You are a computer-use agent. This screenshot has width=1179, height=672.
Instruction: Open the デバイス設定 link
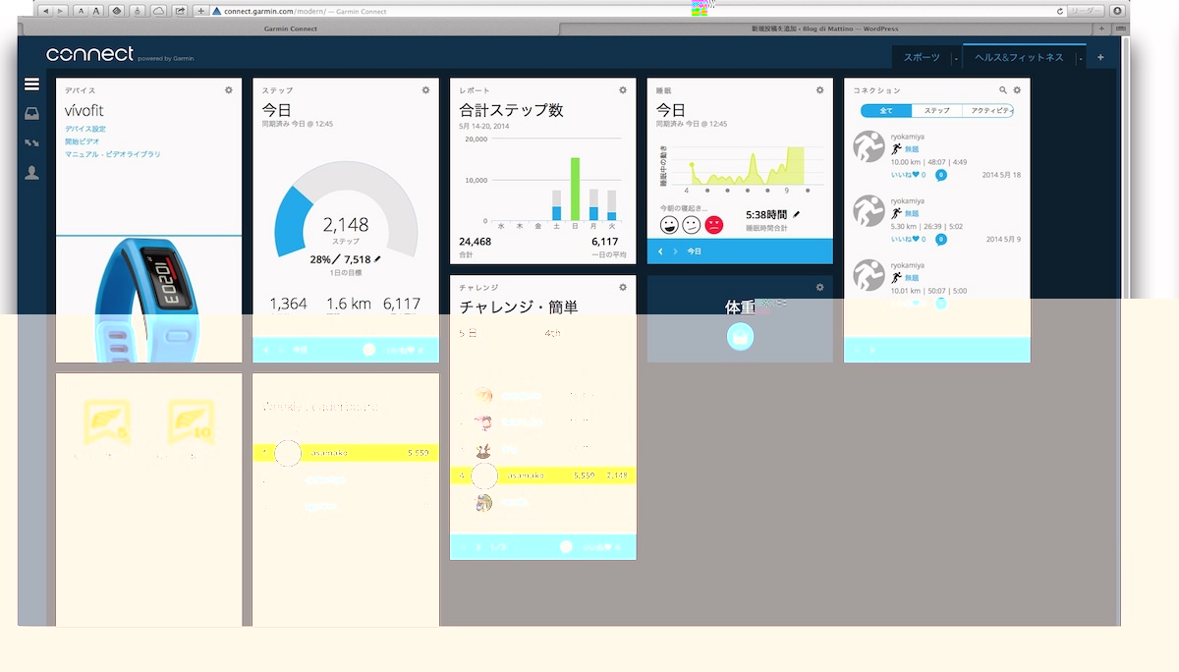pos(85,129)
